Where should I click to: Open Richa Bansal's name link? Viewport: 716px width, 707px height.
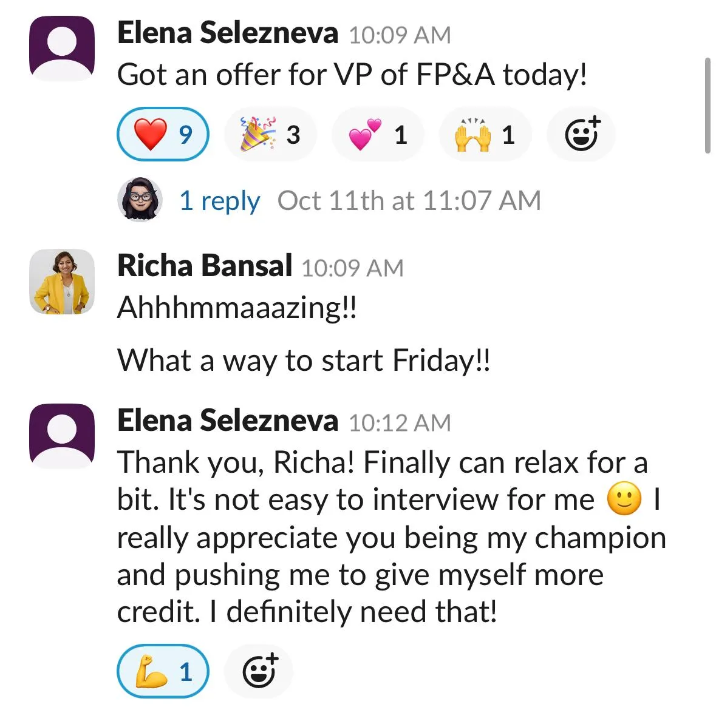(205, 265)
